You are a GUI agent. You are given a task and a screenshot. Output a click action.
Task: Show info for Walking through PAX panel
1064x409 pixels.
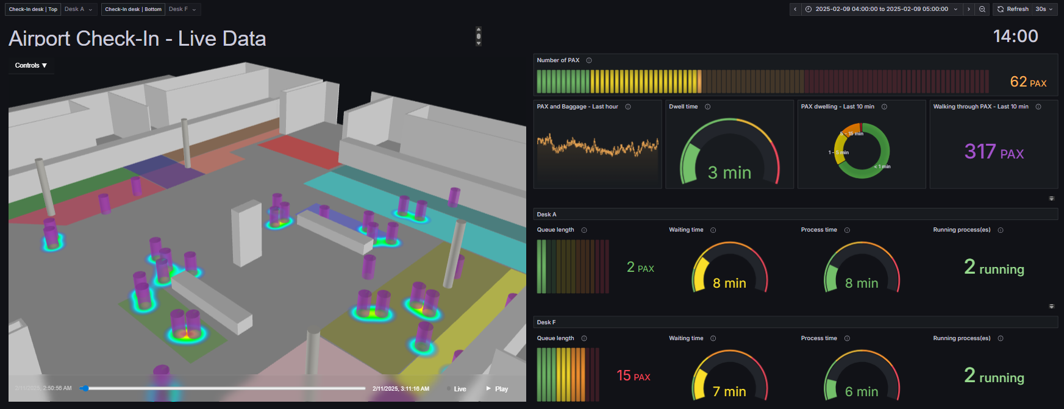[x=1038, y=107]
